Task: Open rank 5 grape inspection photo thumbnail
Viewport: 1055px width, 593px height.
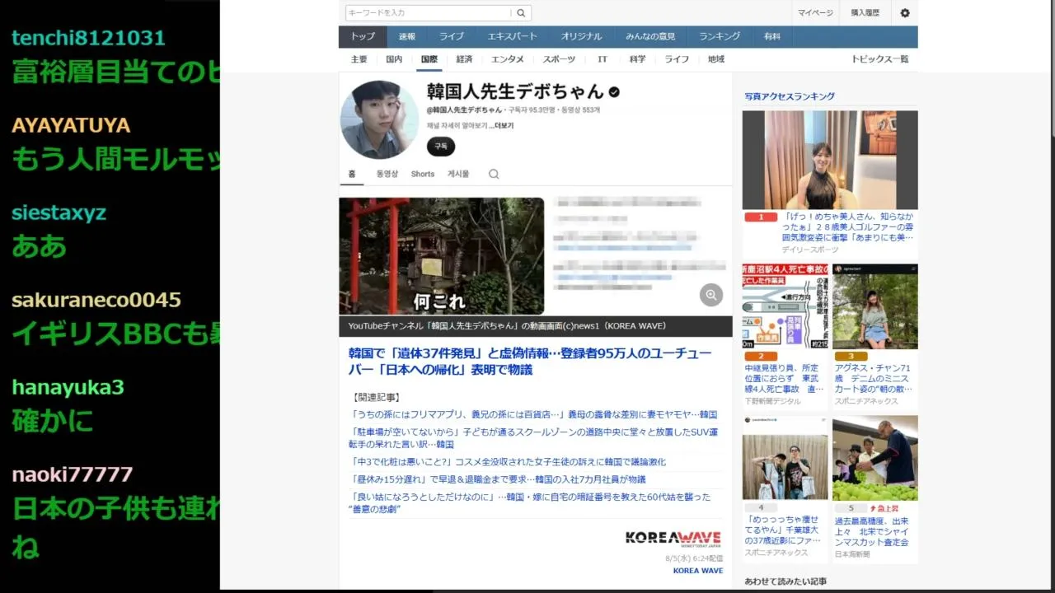Action: (x=874, y=458)
